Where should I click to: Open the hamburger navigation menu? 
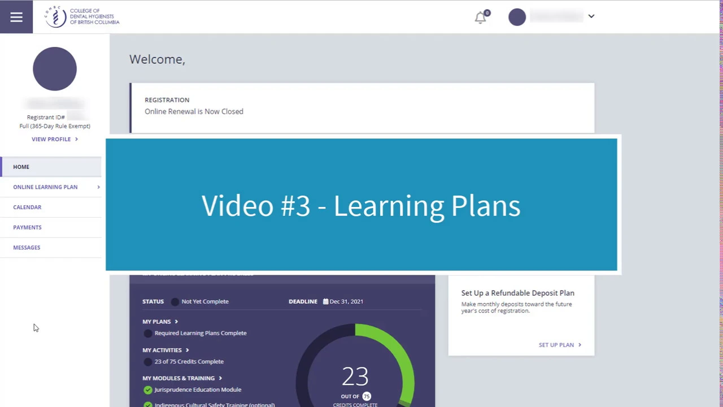pyautogui.click(x=16, y=17)
